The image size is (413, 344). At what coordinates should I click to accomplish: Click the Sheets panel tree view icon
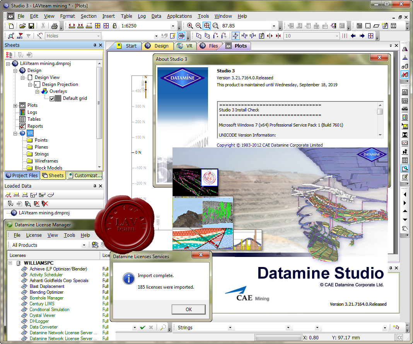(x=9, y=55)
